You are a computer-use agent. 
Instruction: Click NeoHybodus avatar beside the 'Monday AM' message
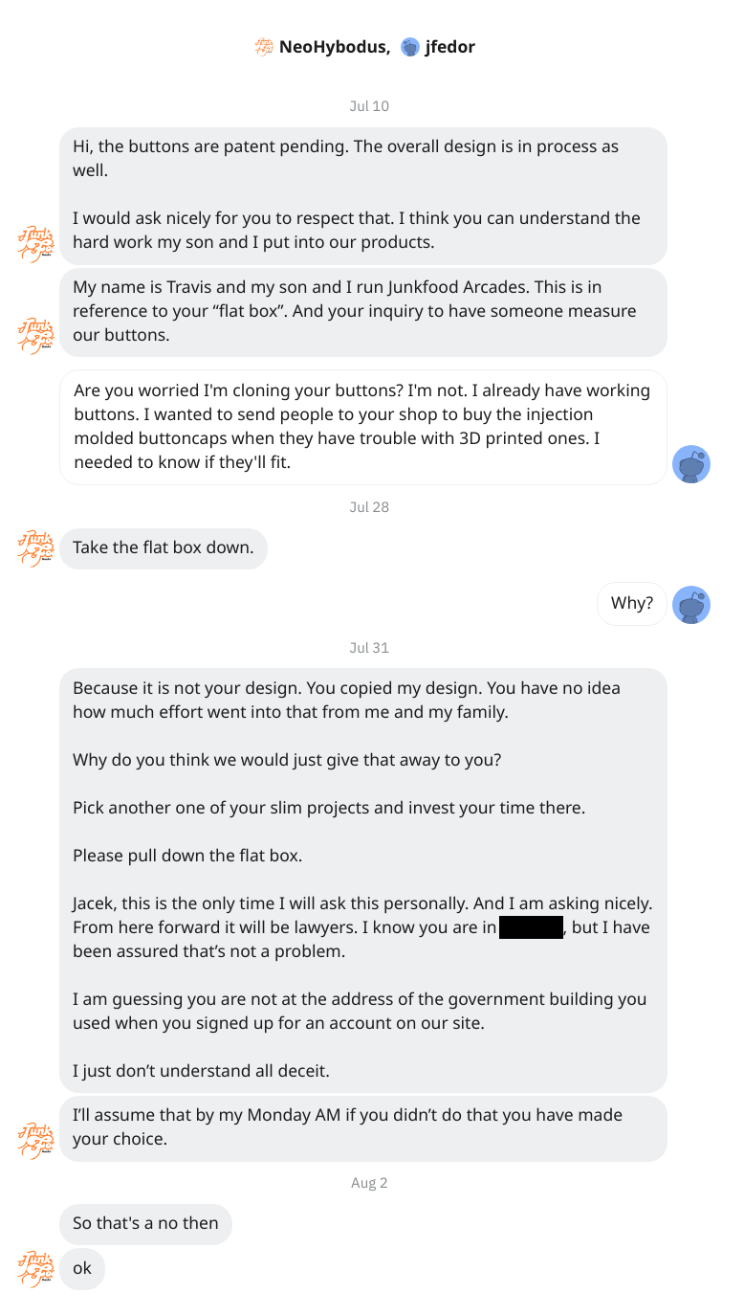pyautogui.click(x=36, y=1141)
